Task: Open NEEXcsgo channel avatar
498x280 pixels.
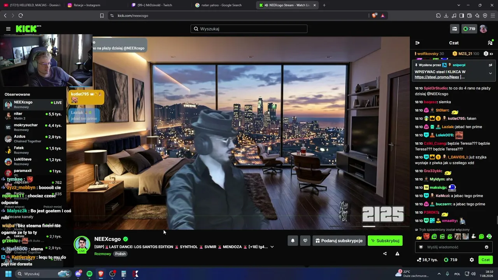Action: click(82, 244)
